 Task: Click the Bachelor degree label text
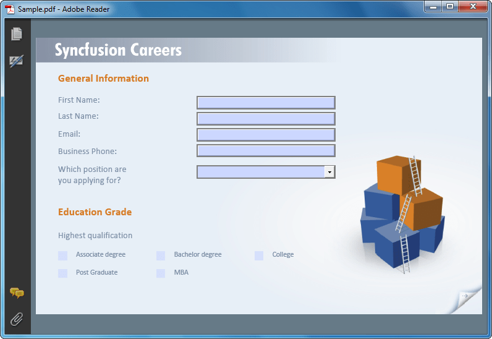198,254
